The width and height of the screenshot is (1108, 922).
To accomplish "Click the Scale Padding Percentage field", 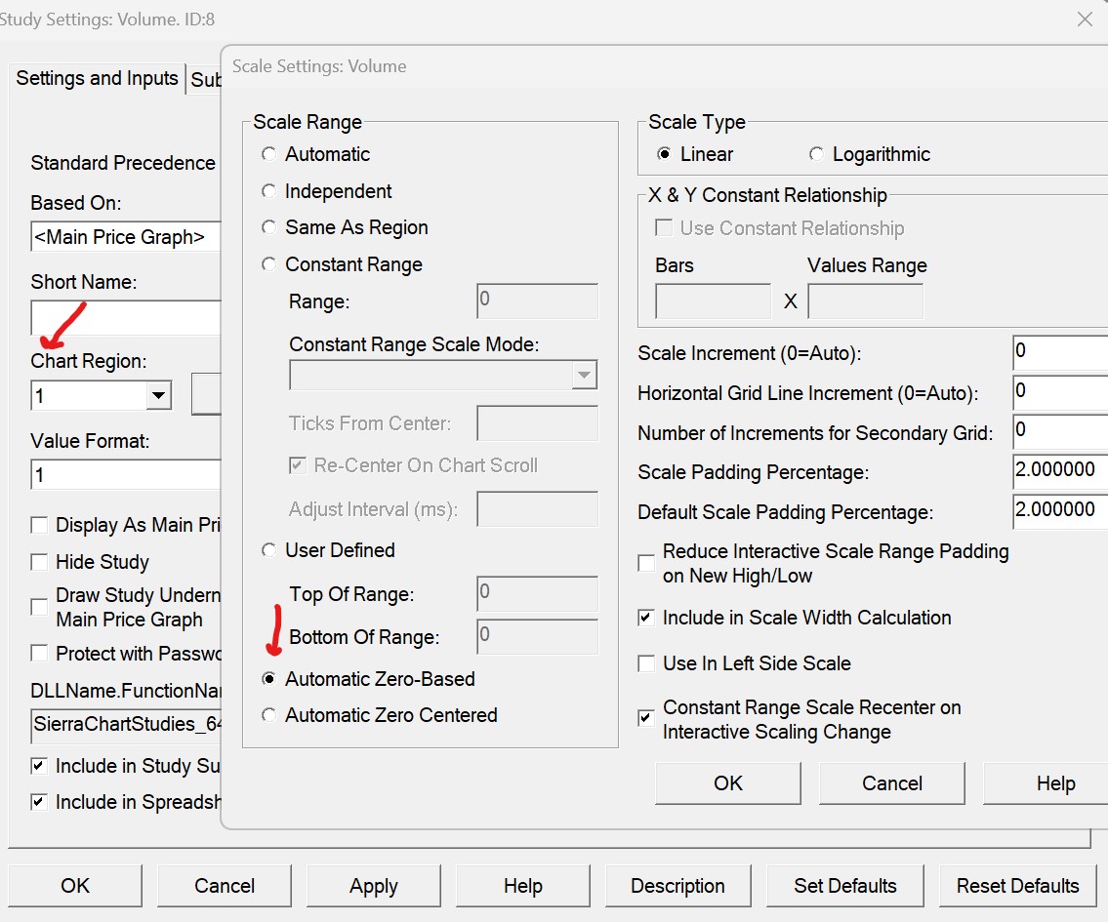I will (1060, 471).
